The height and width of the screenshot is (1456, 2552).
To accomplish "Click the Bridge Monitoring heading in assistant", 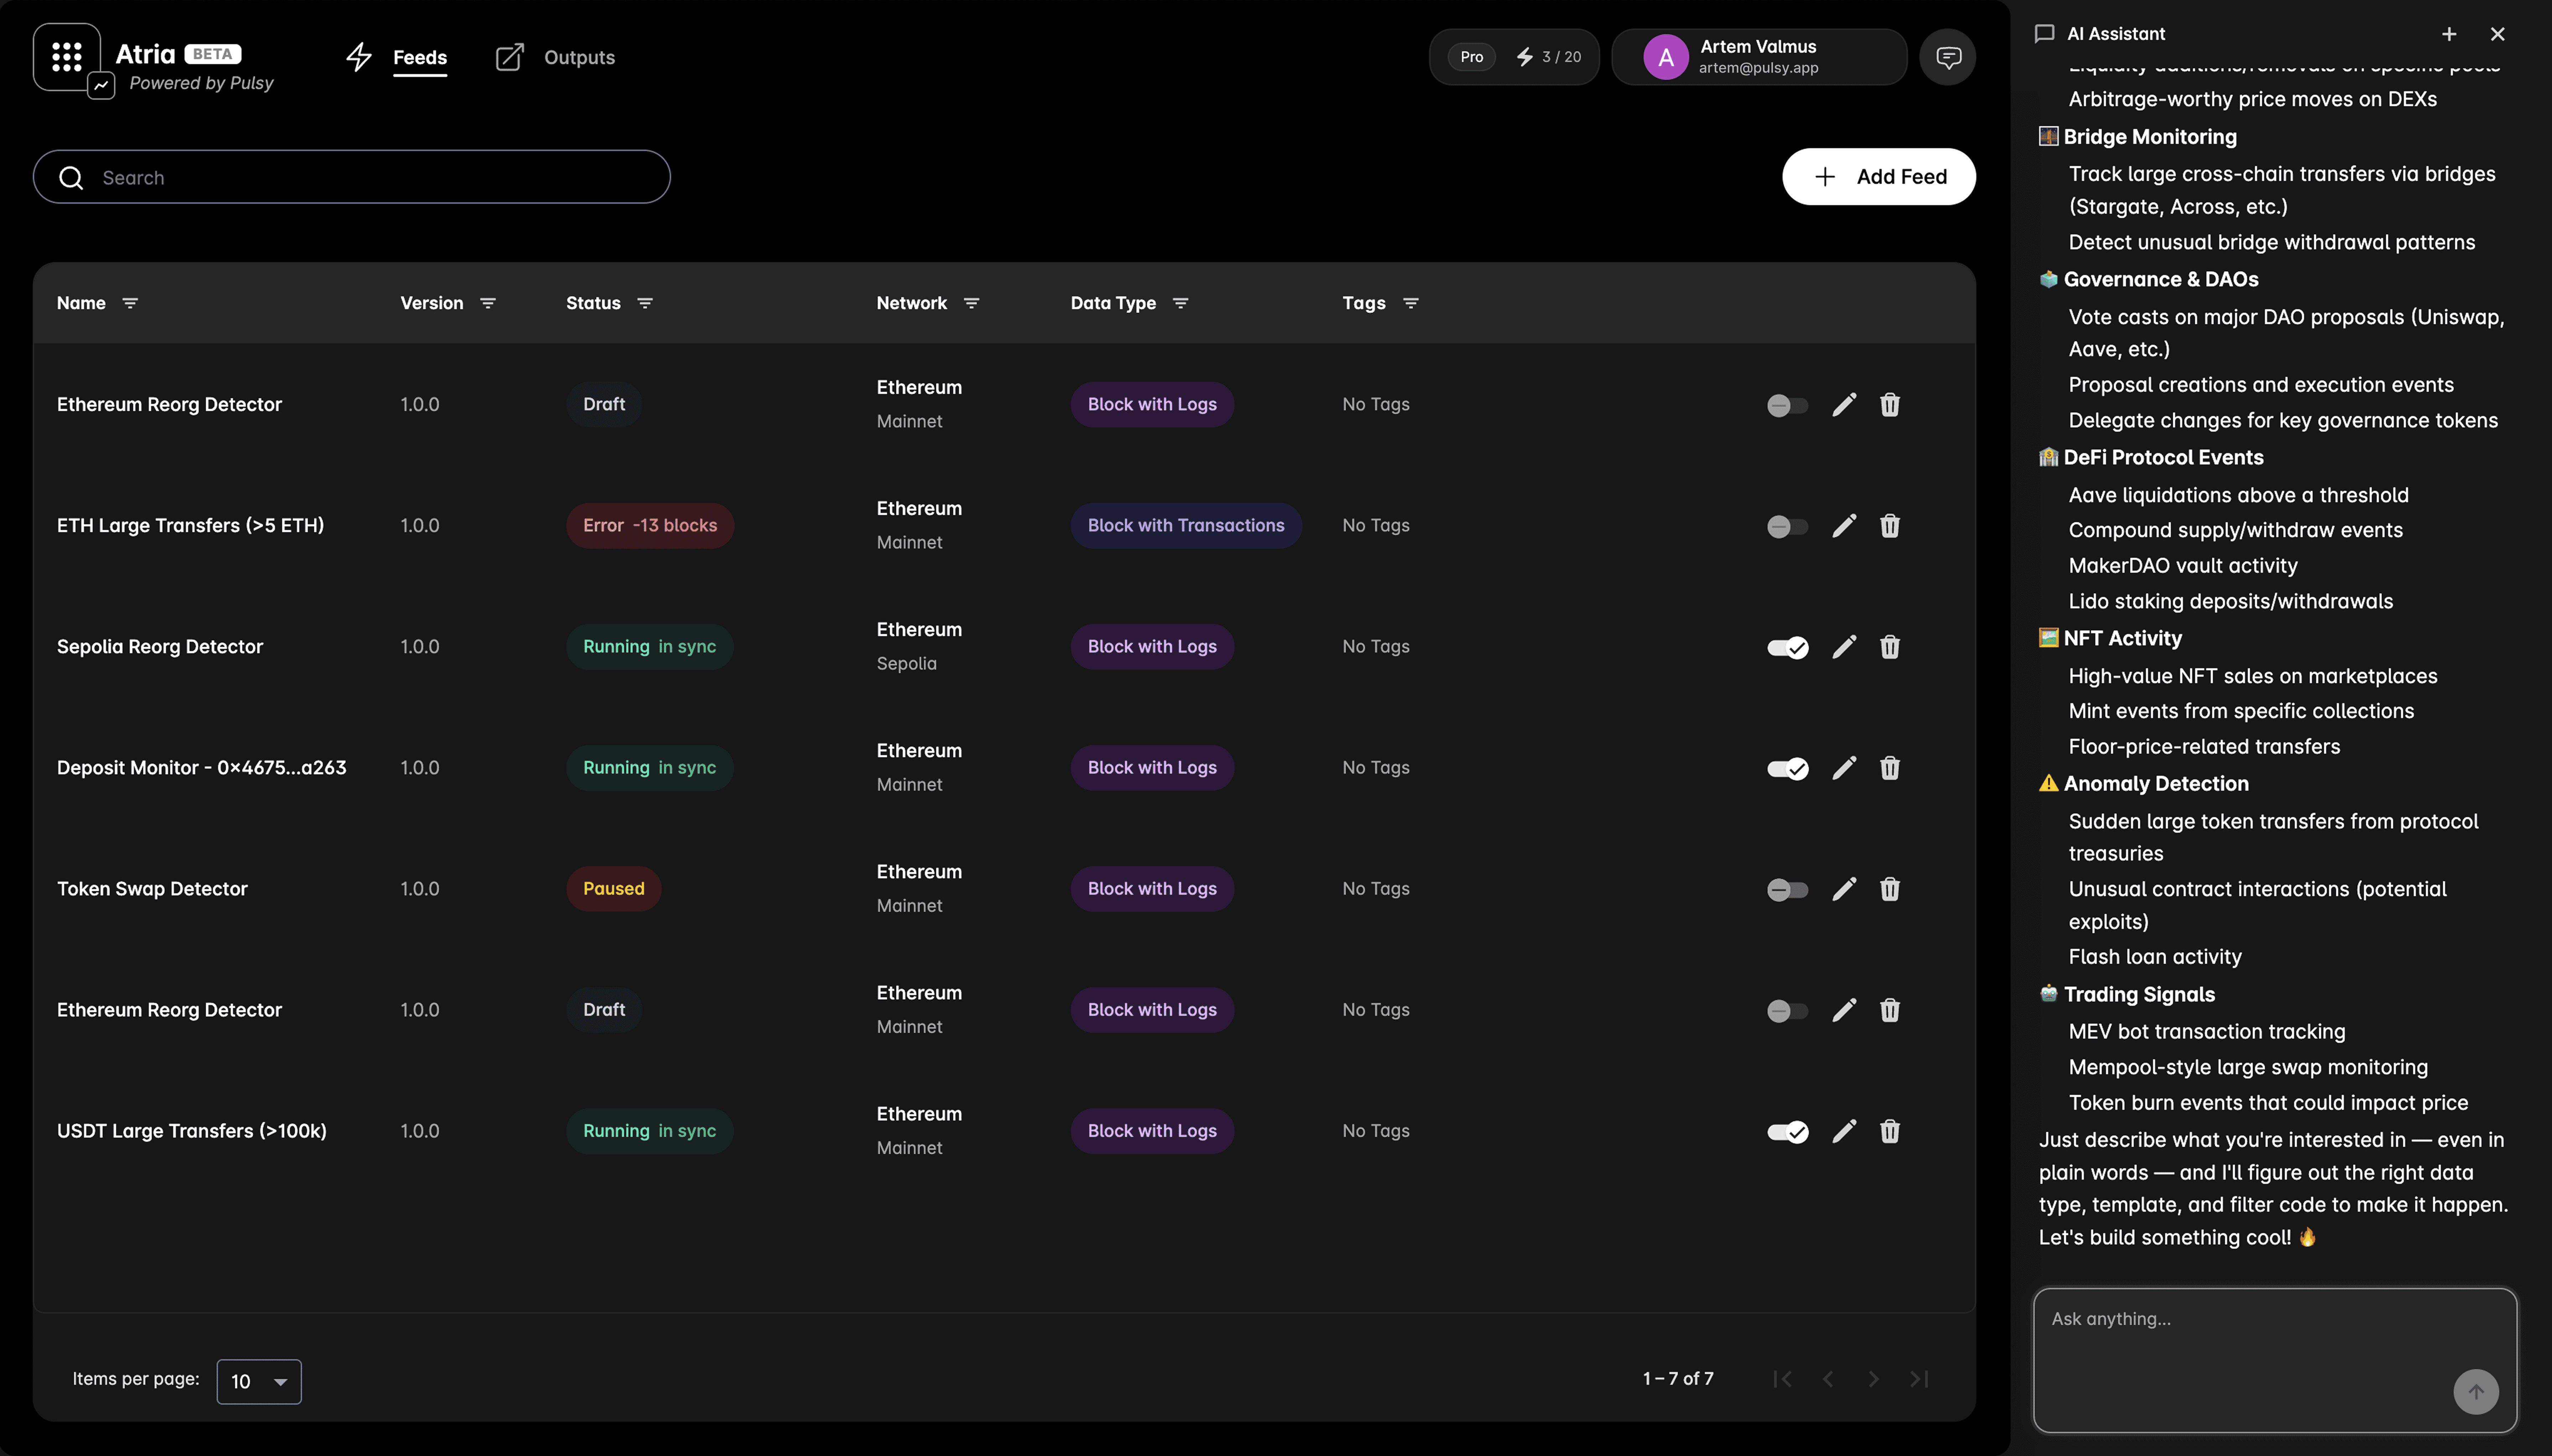I will pos(2150,137).
